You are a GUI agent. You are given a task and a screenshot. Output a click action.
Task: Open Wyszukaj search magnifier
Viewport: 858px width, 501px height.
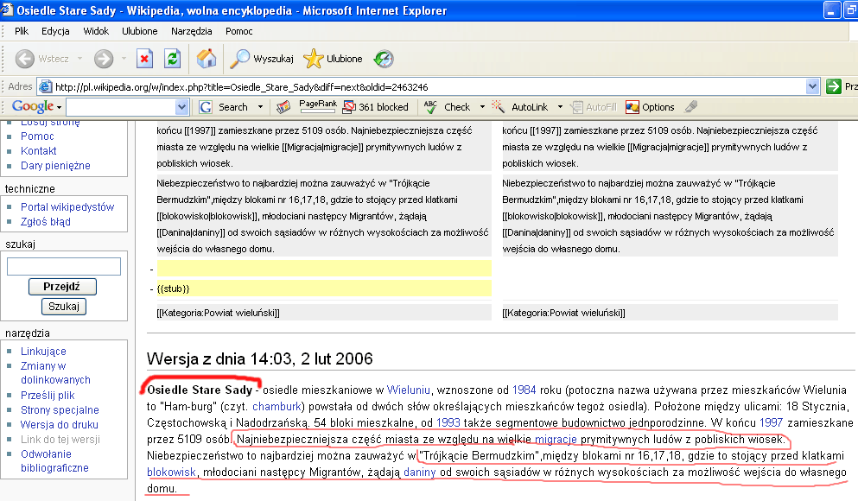[x=262, y=59]
